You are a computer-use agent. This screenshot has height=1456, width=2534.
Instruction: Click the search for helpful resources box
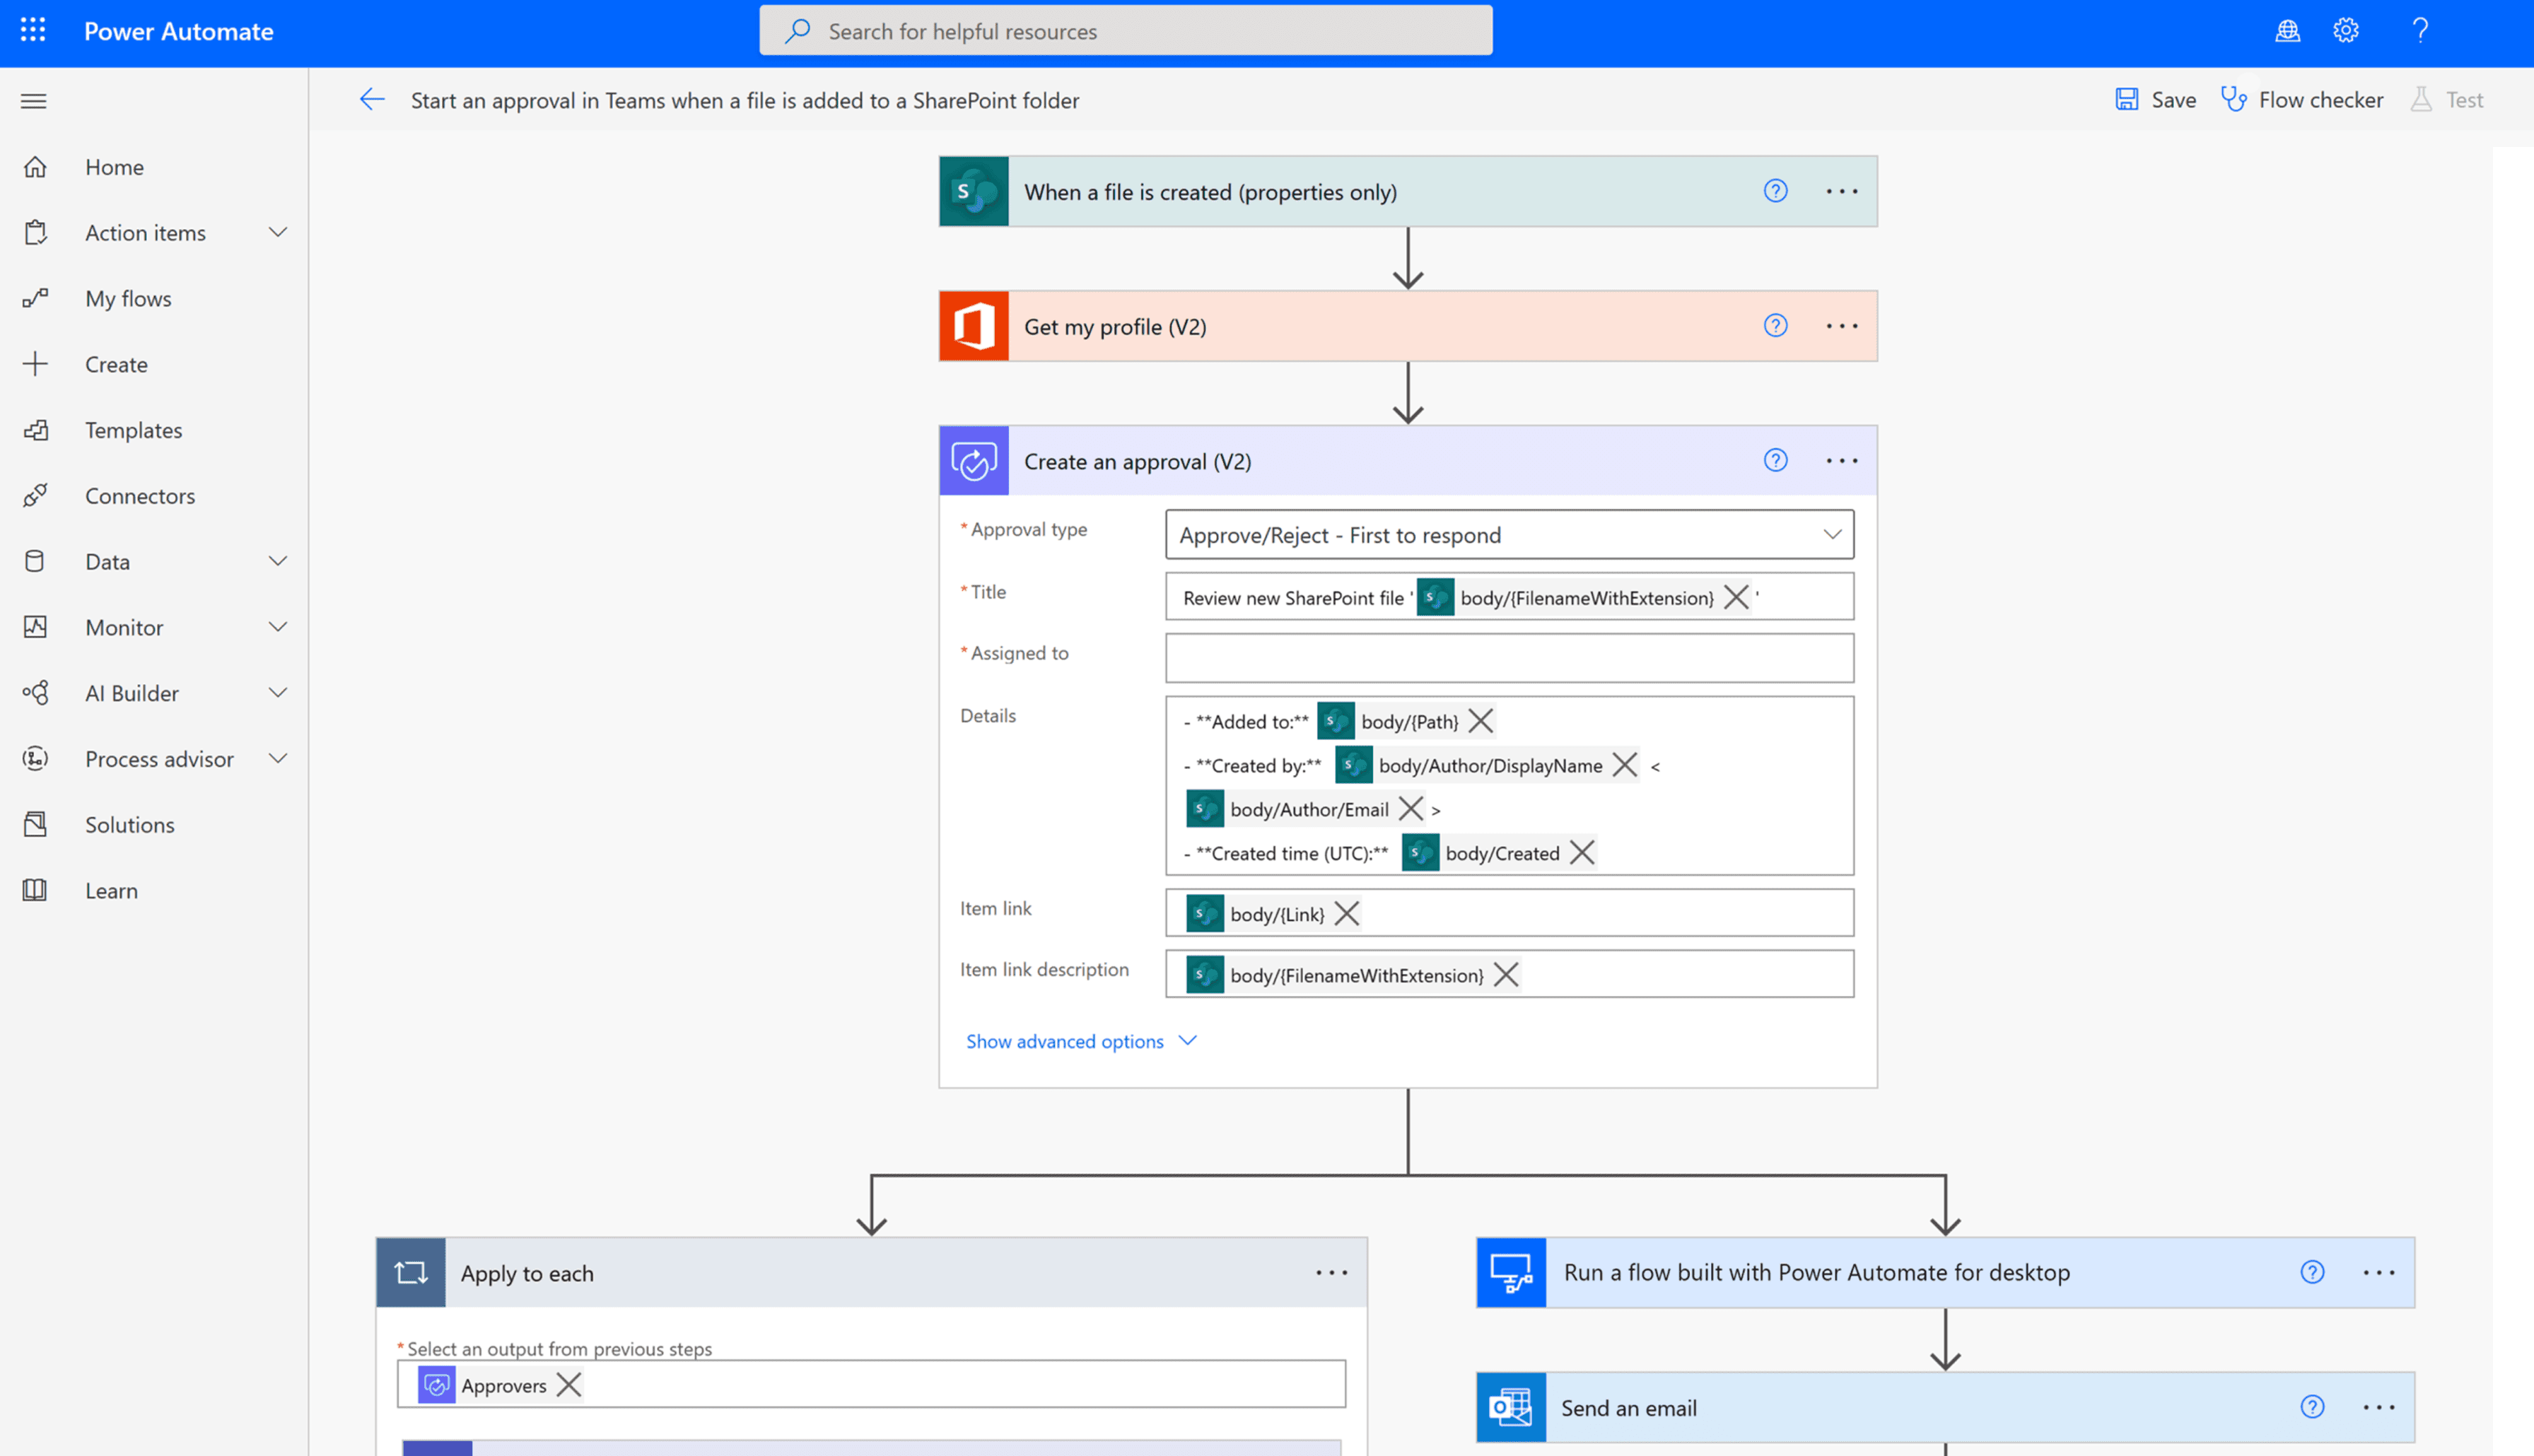[x=1125, y=31]
